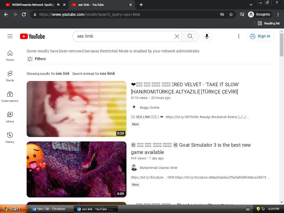
Task: Submit search with magnifier button
Action: click(x=190, y=36)
